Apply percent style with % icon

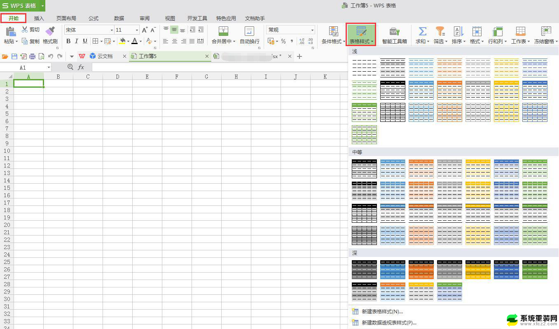(x=283, y=41)
